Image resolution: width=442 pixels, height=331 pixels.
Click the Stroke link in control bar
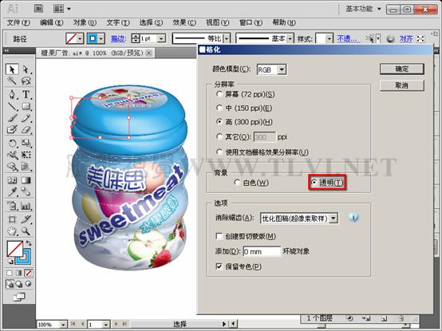[118, 38]
